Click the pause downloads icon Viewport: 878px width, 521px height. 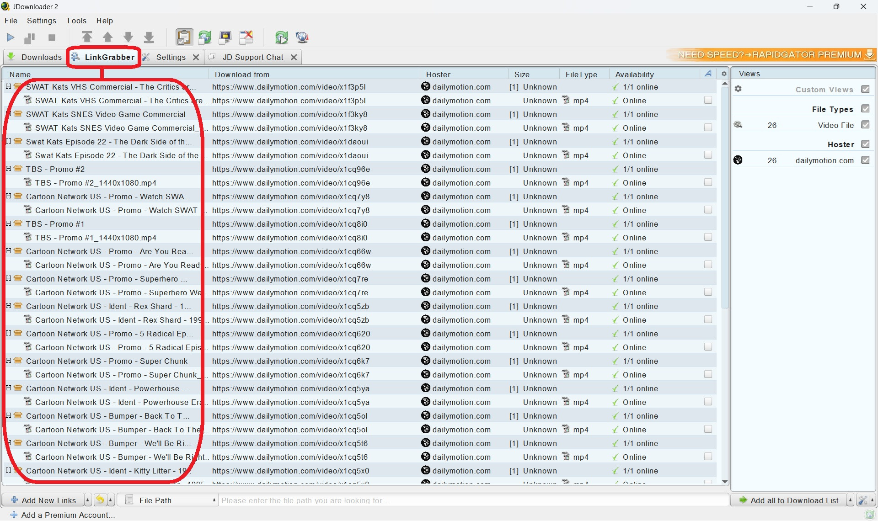click(30, 38)
